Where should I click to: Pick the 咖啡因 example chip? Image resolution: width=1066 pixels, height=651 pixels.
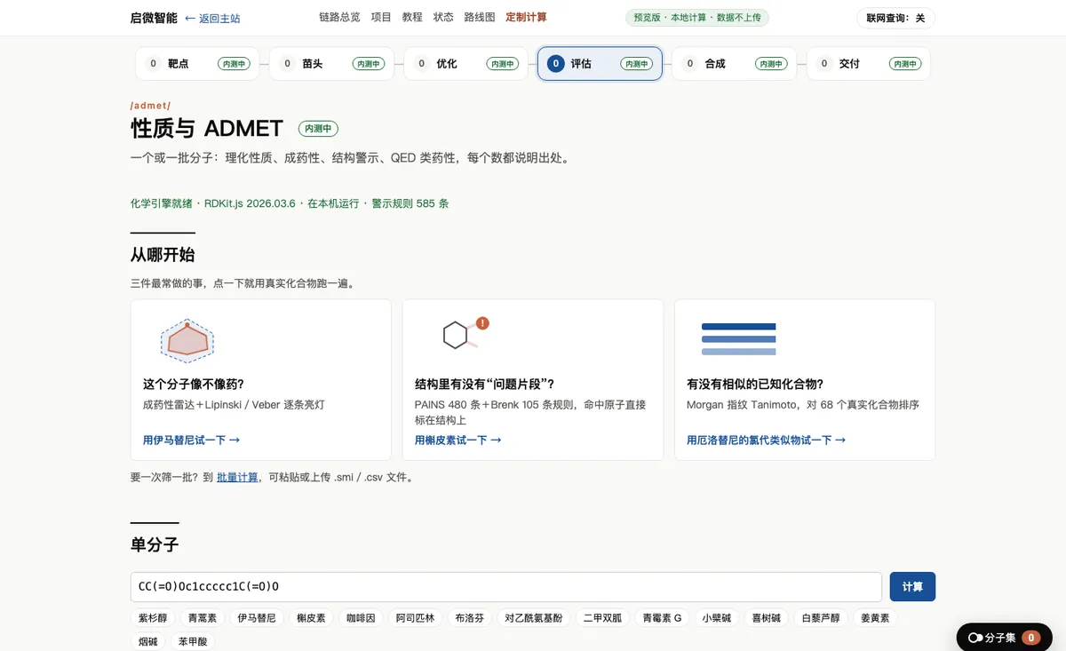point(361,618)
